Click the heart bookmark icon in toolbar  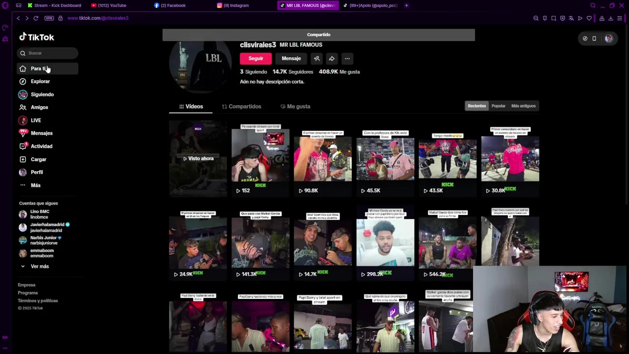coord(589,18)
